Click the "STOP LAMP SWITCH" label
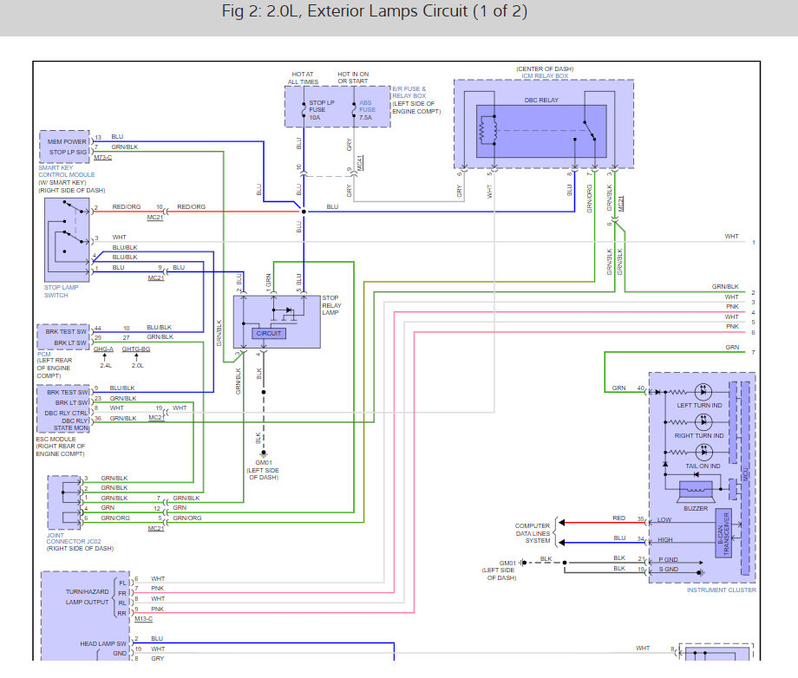The width and height of the screenshot is (798, 678). tap(61, 291)
